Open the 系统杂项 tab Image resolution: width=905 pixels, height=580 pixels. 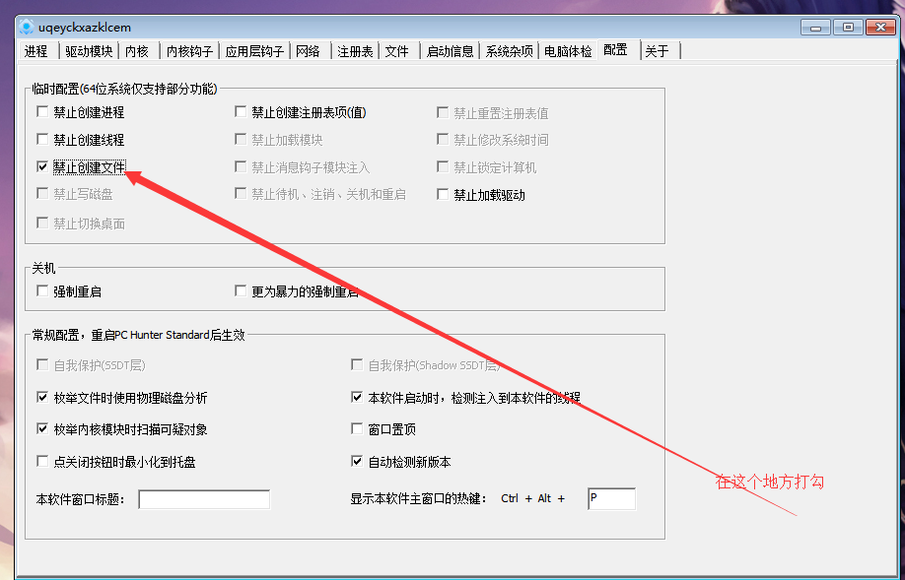click(509, 51)
